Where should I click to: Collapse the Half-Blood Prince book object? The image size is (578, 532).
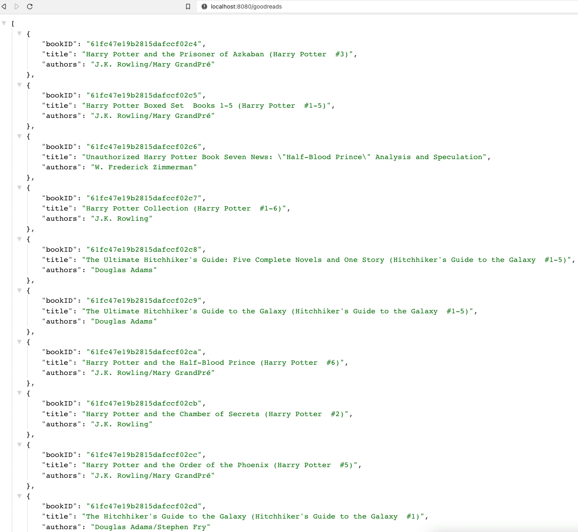[19, 342]
